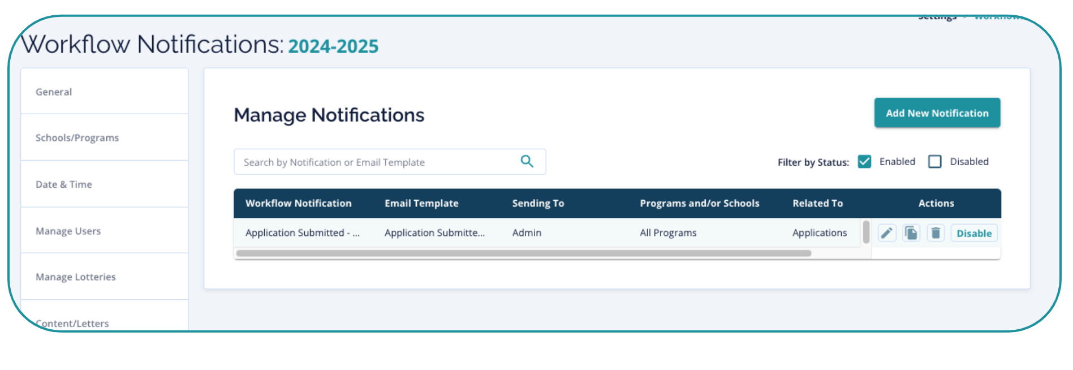
Task: Delete the notification with the trash icon
Action: click(x=936, y=233)
